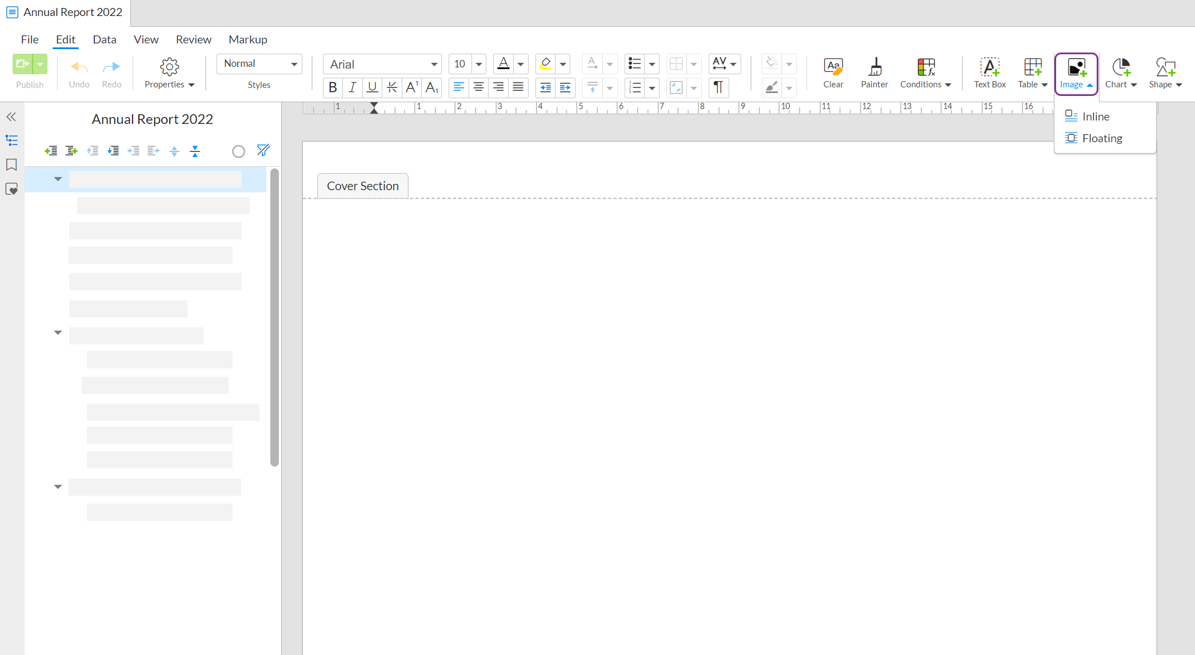This screenshot has height=655, width=1195.
Task: Toggle underline on selected text
Action: pos(371,87)
